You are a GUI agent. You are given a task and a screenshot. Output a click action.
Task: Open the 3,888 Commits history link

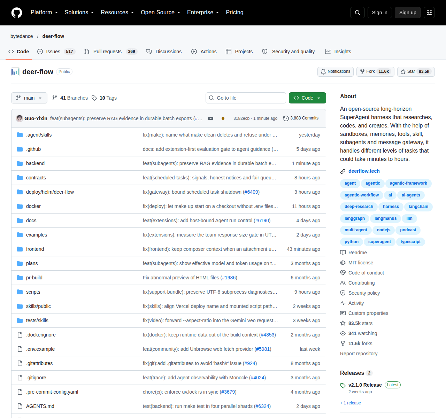301,118
